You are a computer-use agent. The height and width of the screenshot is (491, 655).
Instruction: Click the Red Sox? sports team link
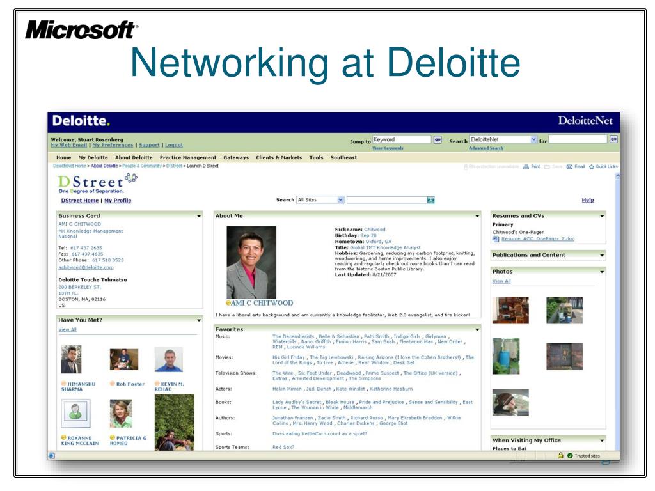point(283,447)
